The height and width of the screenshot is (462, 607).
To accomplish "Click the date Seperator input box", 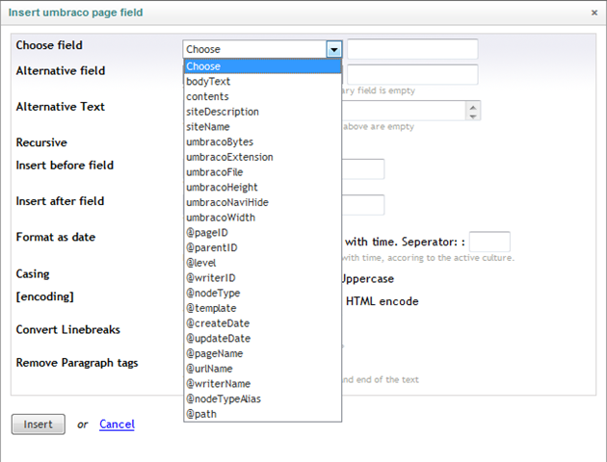I will tap(489, 242).
